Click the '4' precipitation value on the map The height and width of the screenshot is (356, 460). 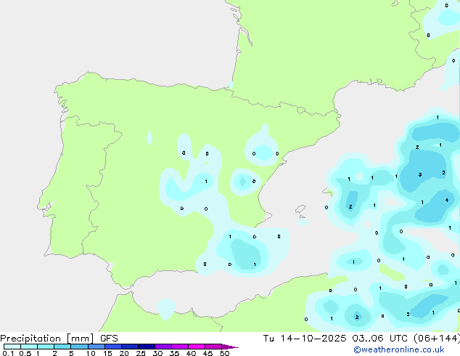[447, 200]
